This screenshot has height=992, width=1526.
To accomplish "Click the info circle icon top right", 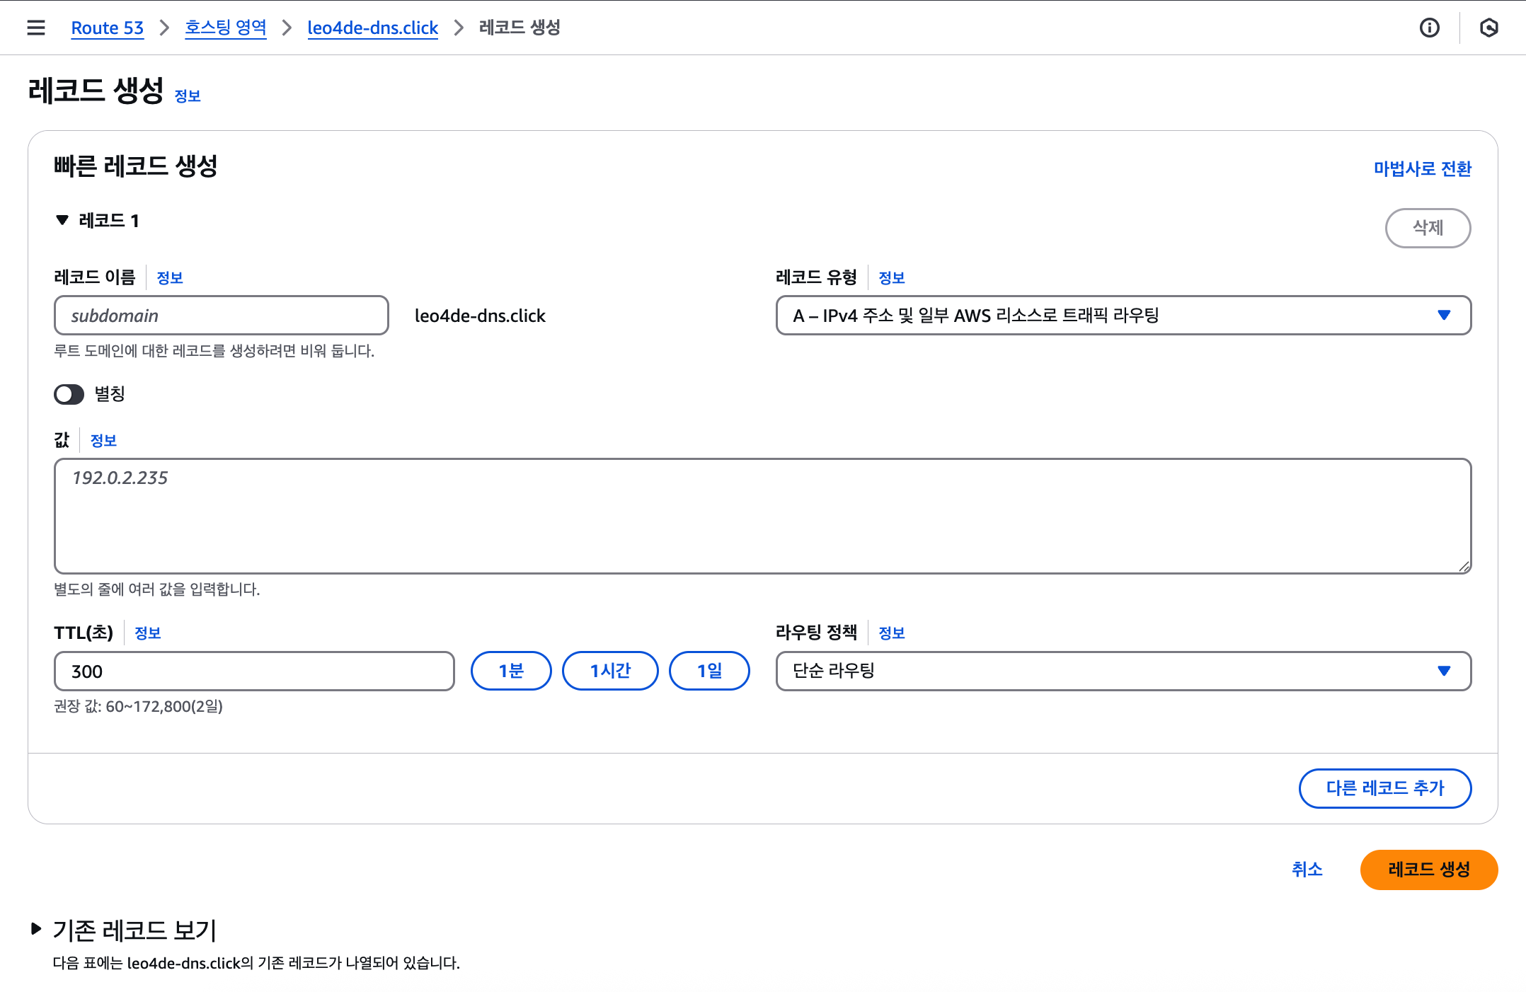I will pyautogui.click(x=1429, y=28).
